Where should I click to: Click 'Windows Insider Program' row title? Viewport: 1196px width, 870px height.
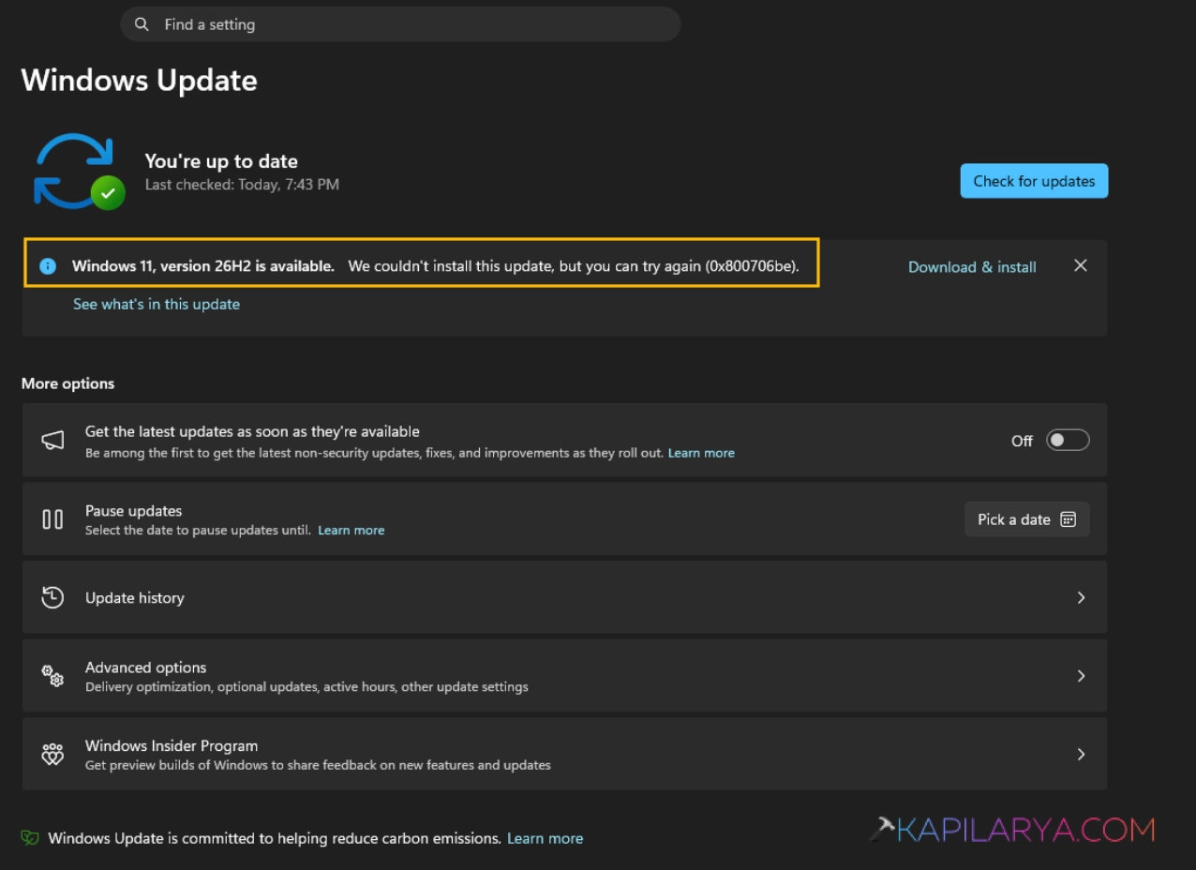[172, 746]
